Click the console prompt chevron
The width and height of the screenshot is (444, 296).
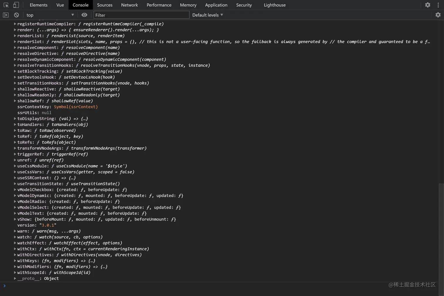point(4,286)
